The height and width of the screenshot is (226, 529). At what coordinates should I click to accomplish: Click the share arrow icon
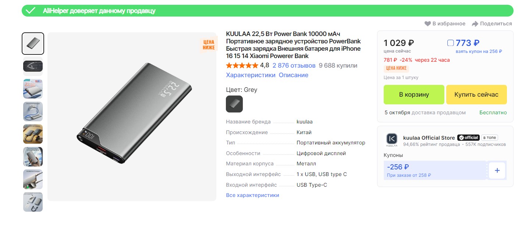pos(475,24)
